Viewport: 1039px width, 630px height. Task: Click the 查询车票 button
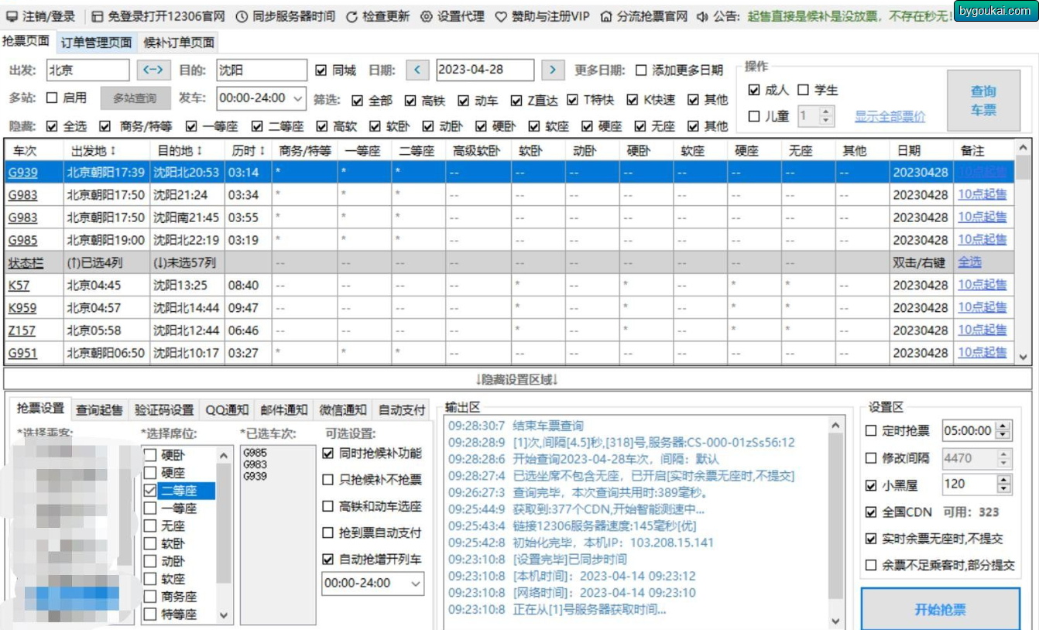(x=983, y=101)
